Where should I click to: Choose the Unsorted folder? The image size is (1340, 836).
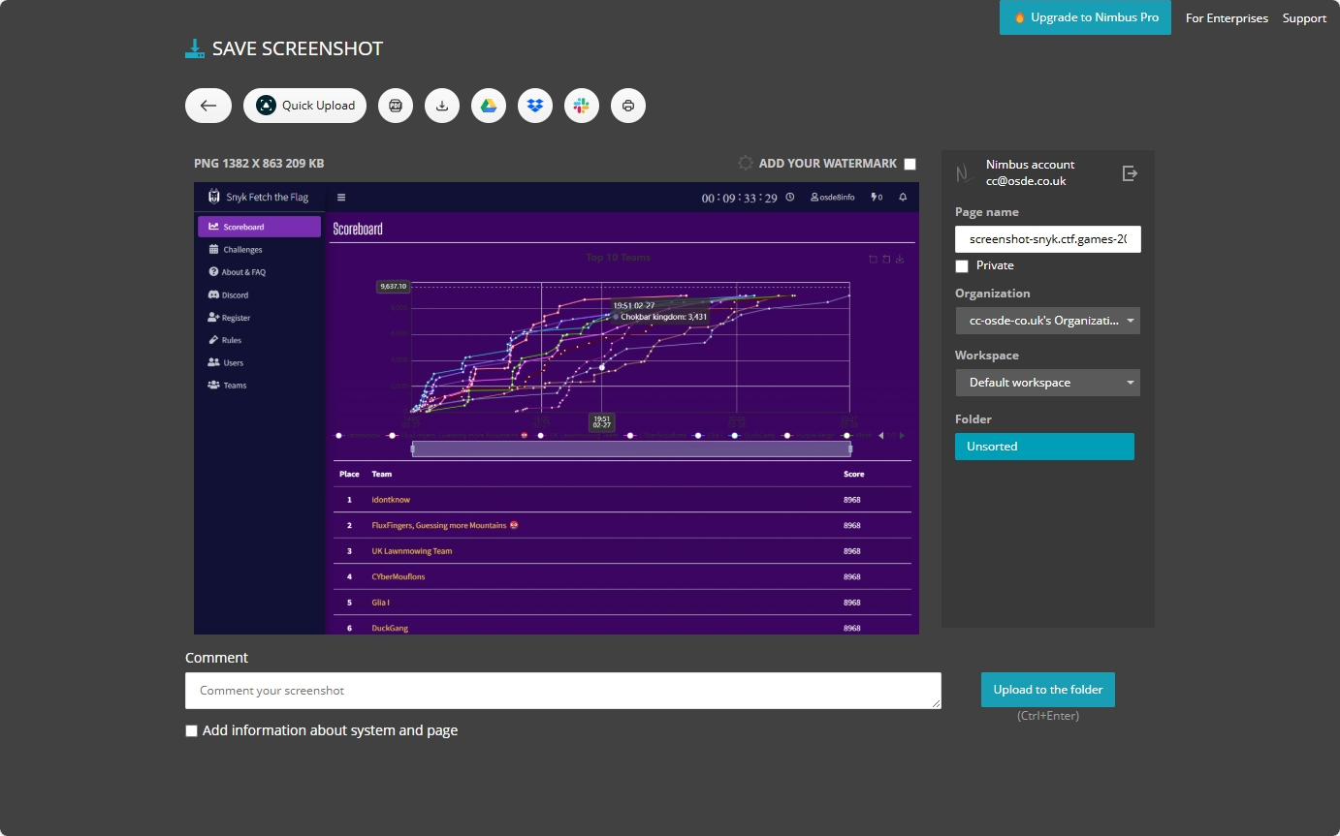pyautogui.click(x=1044, y=447)
